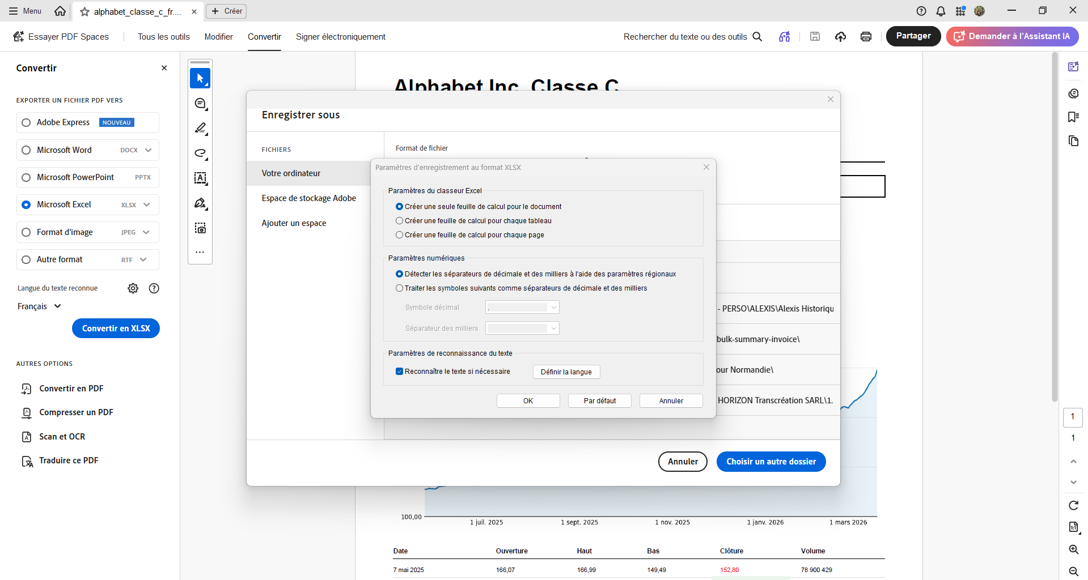
Task: Expand the Autre format RTF dropdown
Action: [143, 259]
